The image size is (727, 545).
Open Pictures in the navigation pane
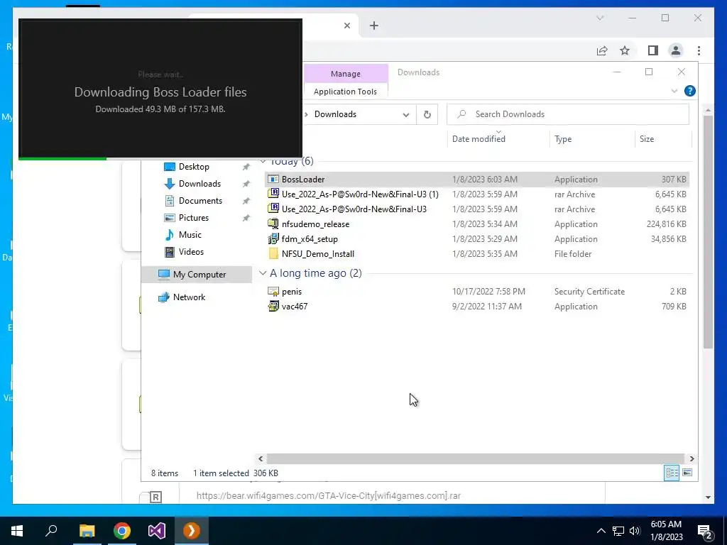(x=193, y=218)
